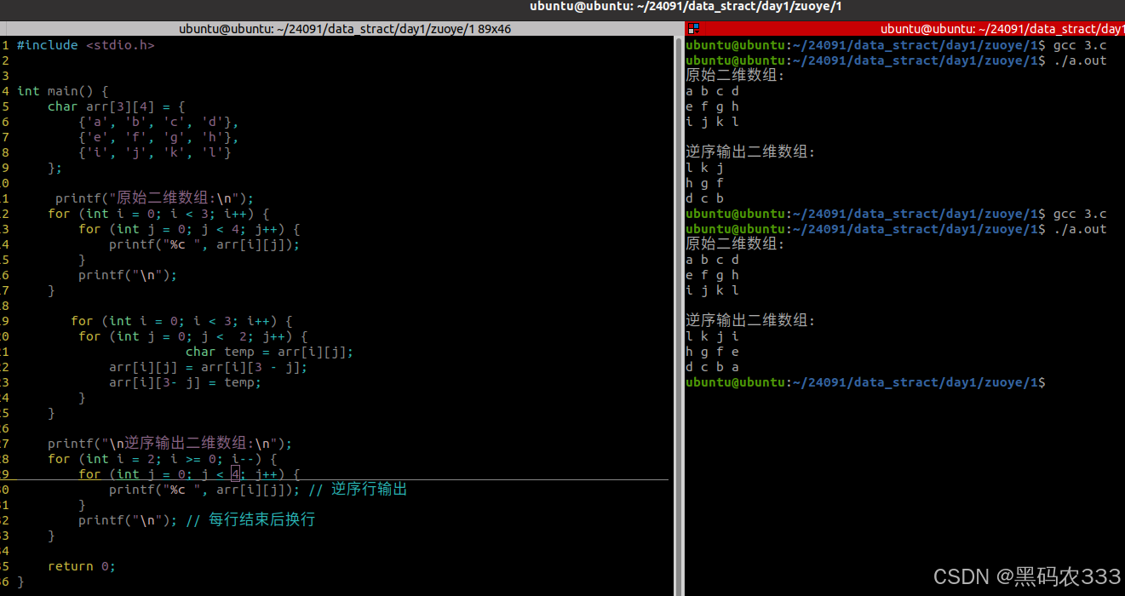Place cursor on the #include <stdio.h> line
The height and width of the screenshot is (596, 1125).
pyautogui.click(x=85, y=45)
